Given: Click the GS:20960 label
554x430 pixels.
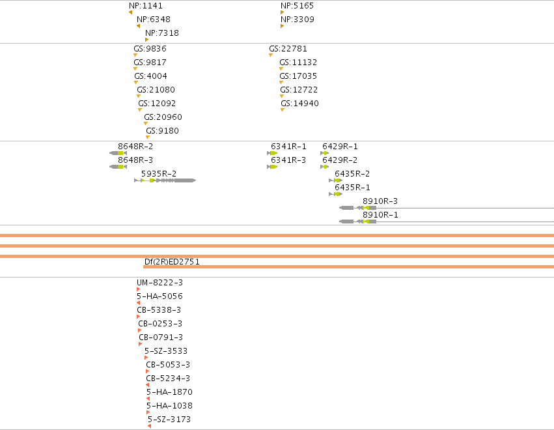Looking at the screenshot, I should (x=163, y=117).
